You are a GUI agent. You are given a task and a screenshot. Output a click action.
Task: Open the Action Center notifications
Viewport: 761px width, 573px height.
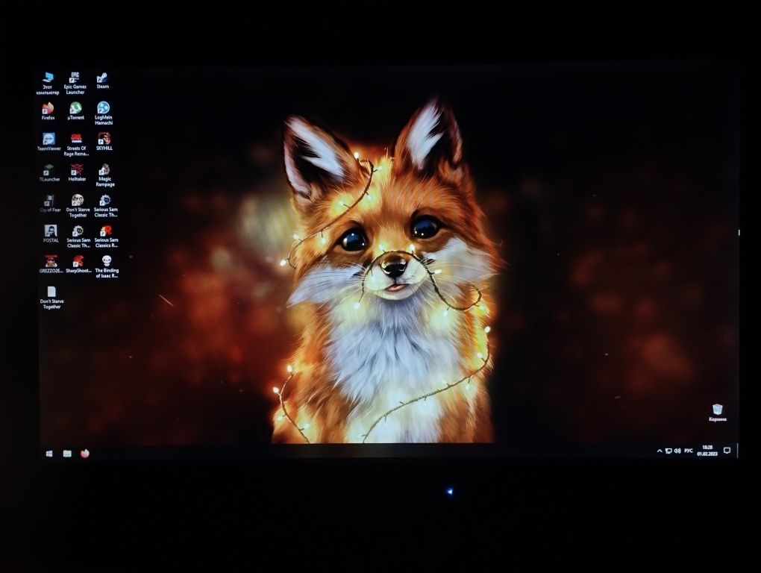pos(727,451)
